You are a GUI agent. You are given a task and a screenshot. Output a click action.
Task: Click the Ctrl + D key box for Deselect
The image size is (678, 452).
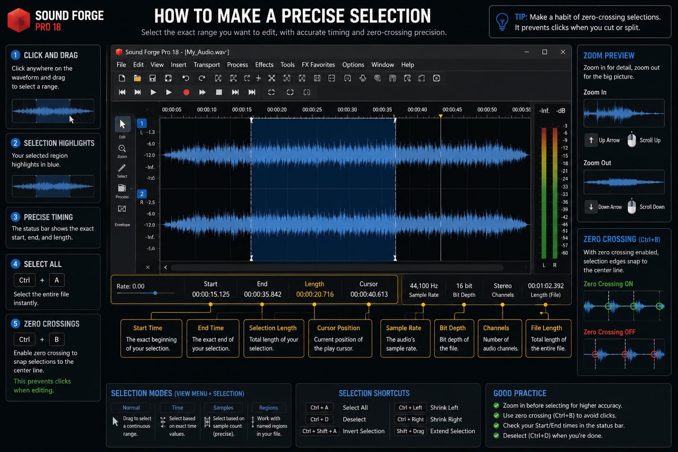pyautogui.click(x=319, y=419)
